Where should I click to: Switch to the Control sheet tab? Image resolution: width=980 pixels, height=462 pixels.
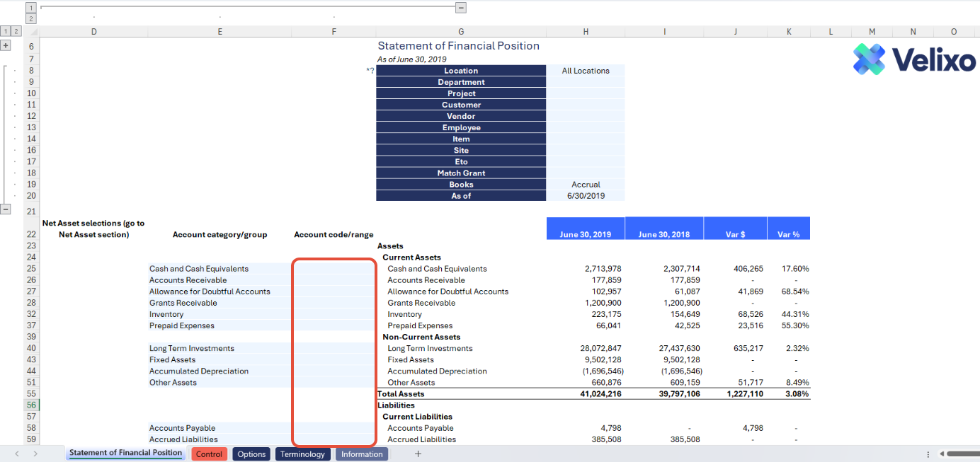tap(209, 454)
